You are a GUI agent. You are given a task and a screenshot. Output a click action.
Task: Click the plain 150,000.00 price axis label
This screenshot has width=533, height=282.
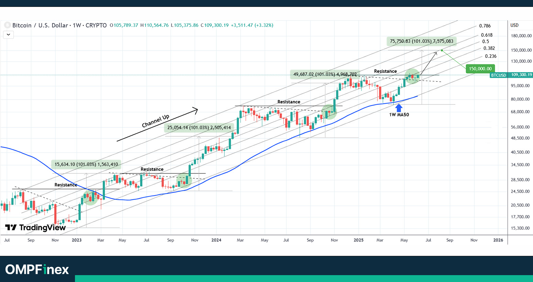[x=521, y=50]
